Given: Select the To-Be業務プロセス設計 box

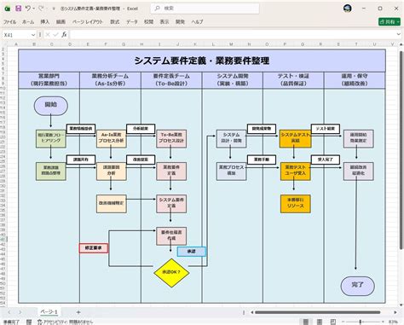Looking at the screenshot, I should point(171,138).
